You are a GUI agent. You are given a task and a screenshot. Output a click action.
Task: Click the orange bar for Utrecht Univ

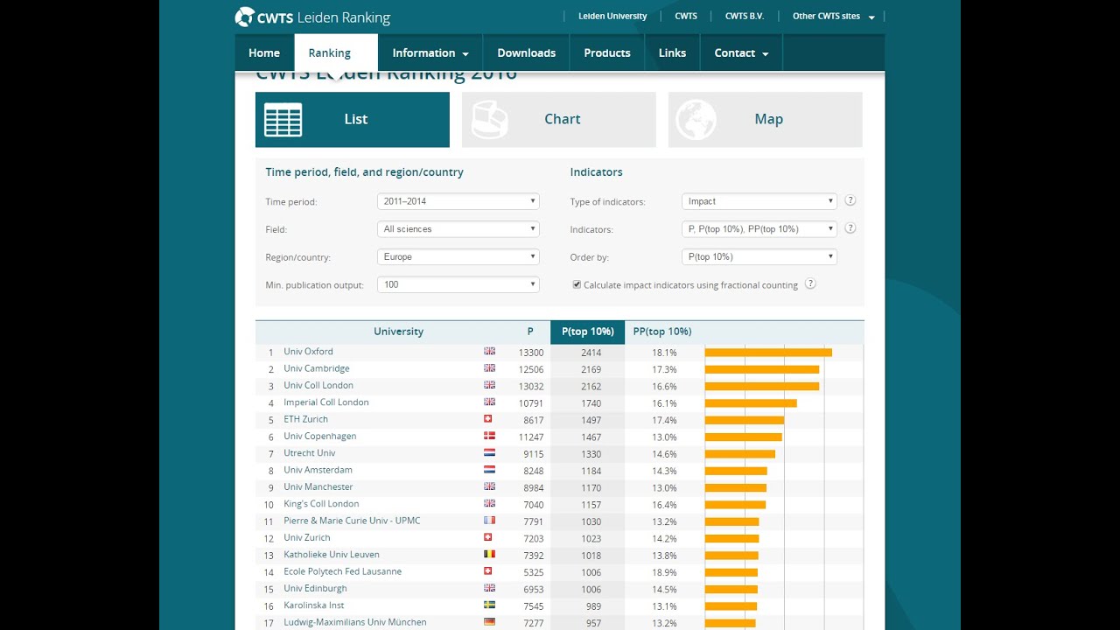pyautogui.click(x=740, y=454)
